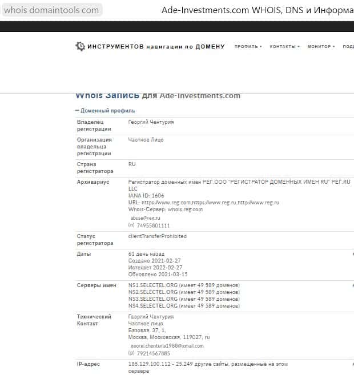Image resolution: width=354 pixels, height=375 pixels.
Task: Select the Создано 2021-02-27 date
Action: pos(155,261)
